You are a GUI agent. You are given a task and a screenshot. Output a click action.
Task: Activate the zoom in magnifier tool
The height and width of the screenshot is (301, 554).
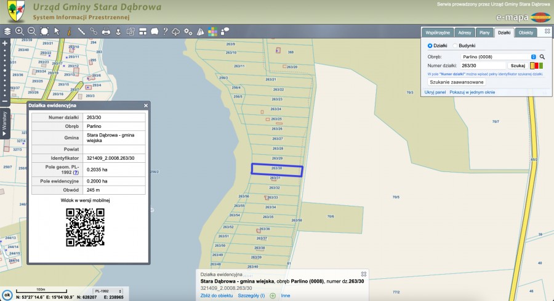[x=19, y=31]
